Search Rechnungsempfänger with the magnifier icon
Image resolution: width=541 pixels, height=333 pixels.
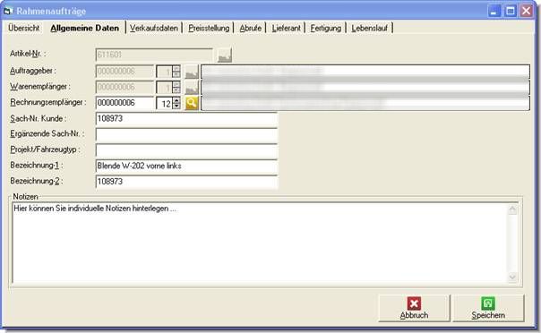click(192, 103)
